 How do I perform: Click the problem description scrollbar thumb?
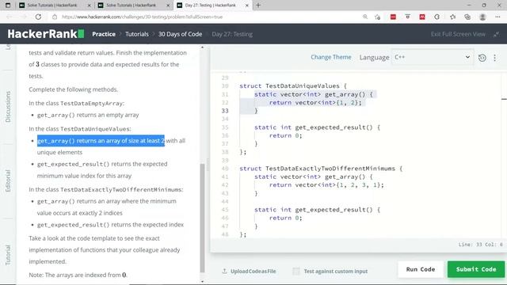(203, 218)
